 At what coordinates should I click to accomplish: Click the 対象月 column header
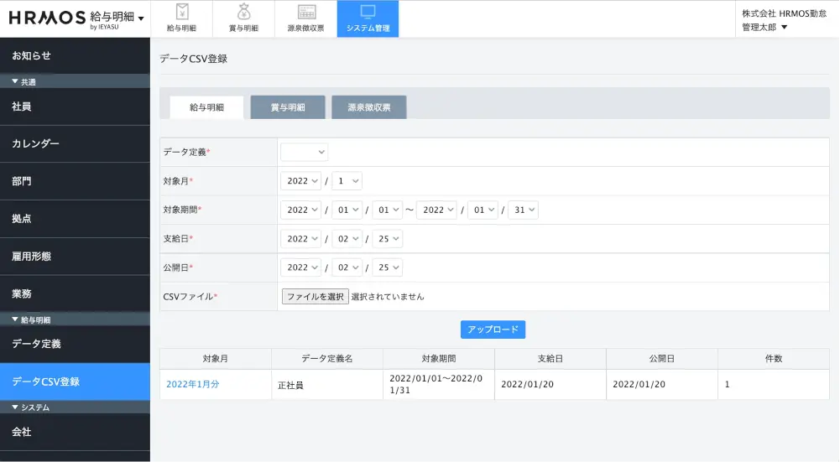tap(216, 359)
